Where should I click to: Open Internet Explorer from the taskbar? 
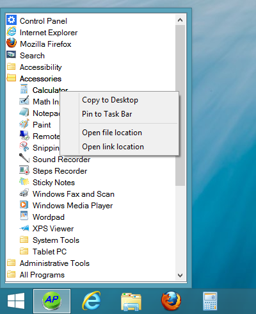(x=92, y=301)
